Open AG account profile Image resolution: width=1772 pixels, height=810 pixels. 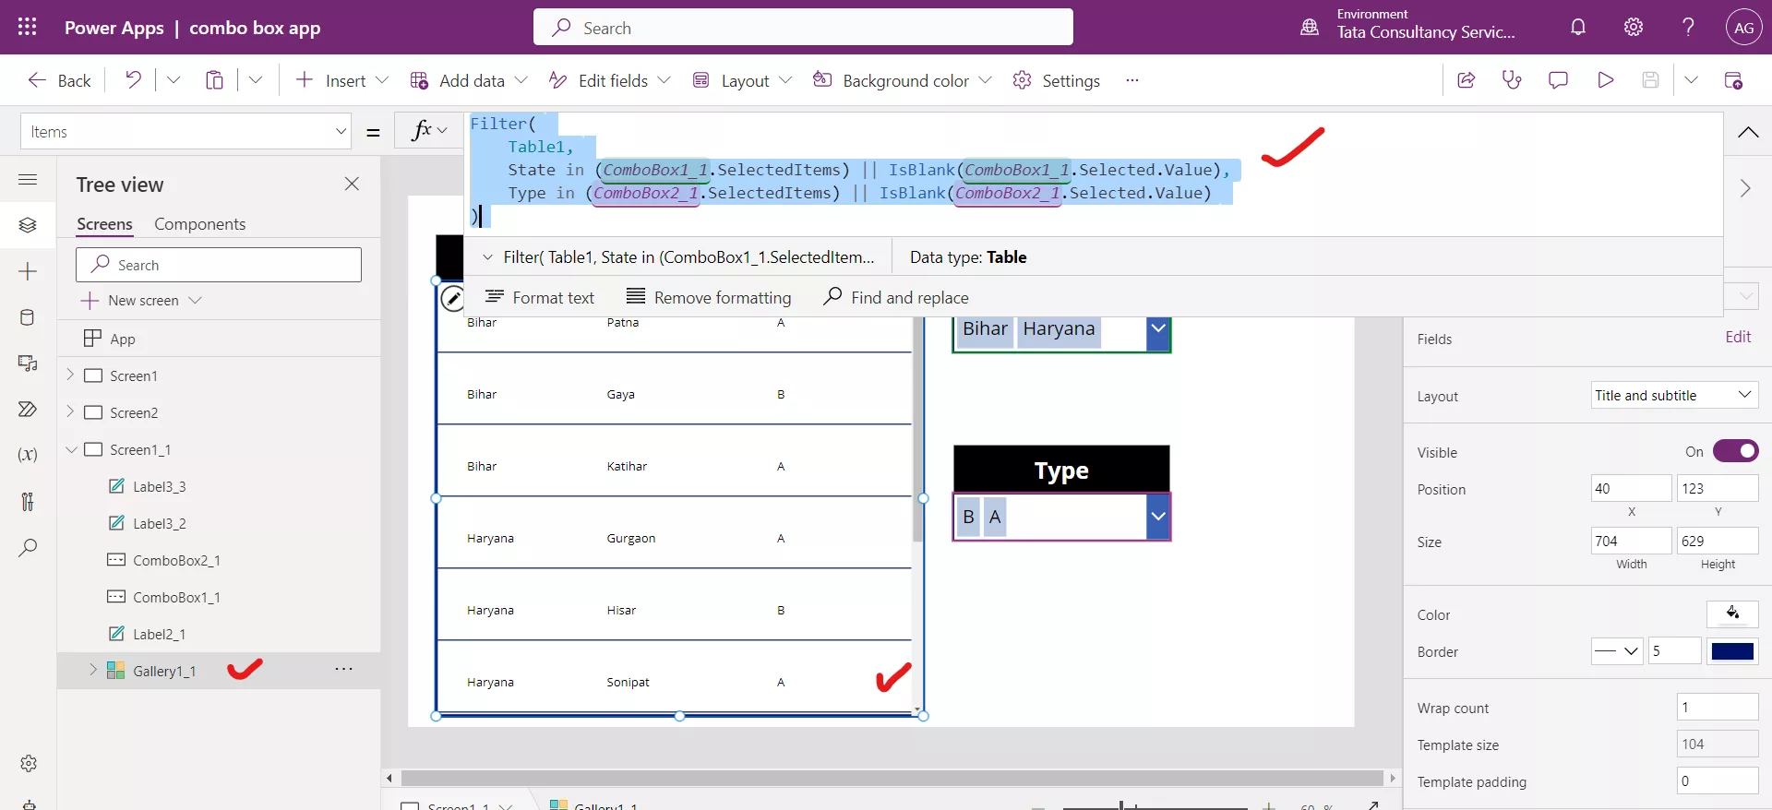(1743, 28)
